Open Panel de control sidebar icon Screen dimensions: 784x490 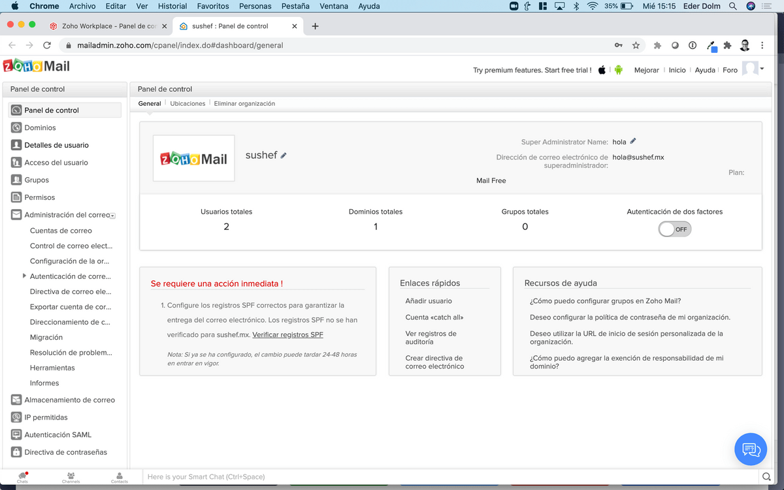[17, 110]
